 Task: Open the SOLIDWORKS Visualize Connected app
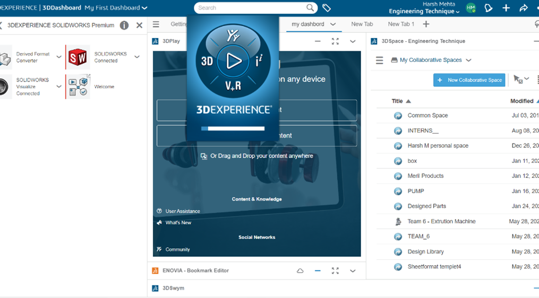point(5,87)
